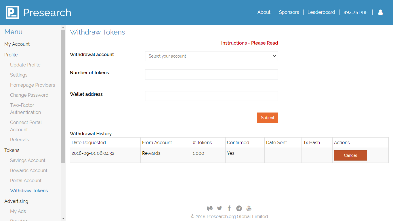Focus the Wallet address field

click(211, 96)
